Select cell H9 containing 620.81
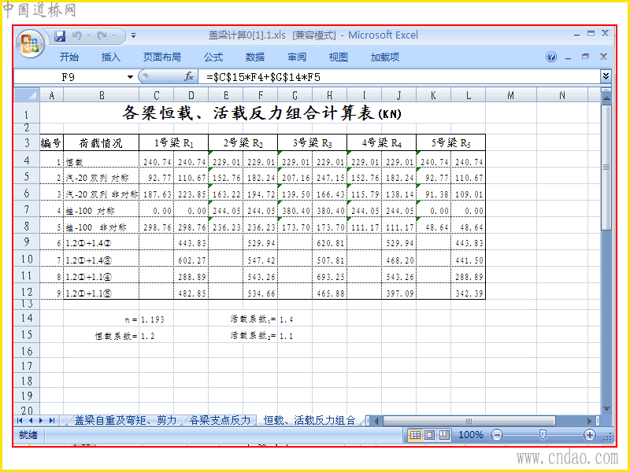 [x=329, y=242]
